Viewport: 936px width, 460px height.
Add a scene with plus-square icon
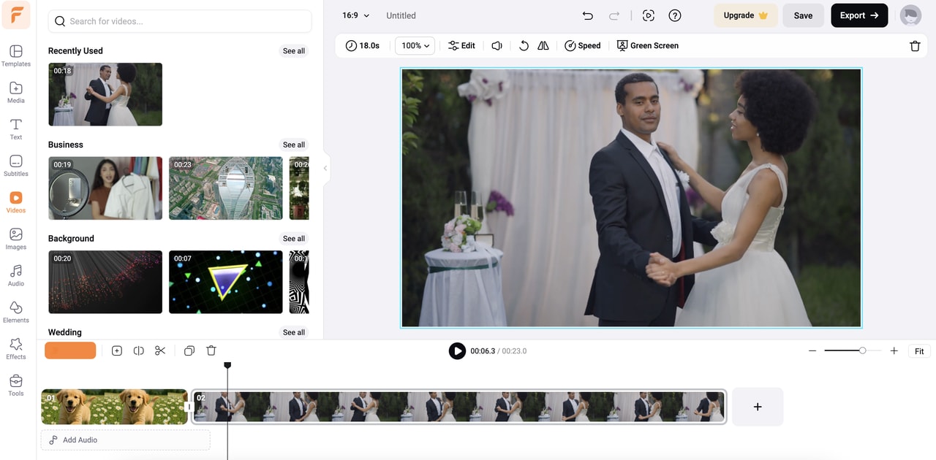click(117, 350)
